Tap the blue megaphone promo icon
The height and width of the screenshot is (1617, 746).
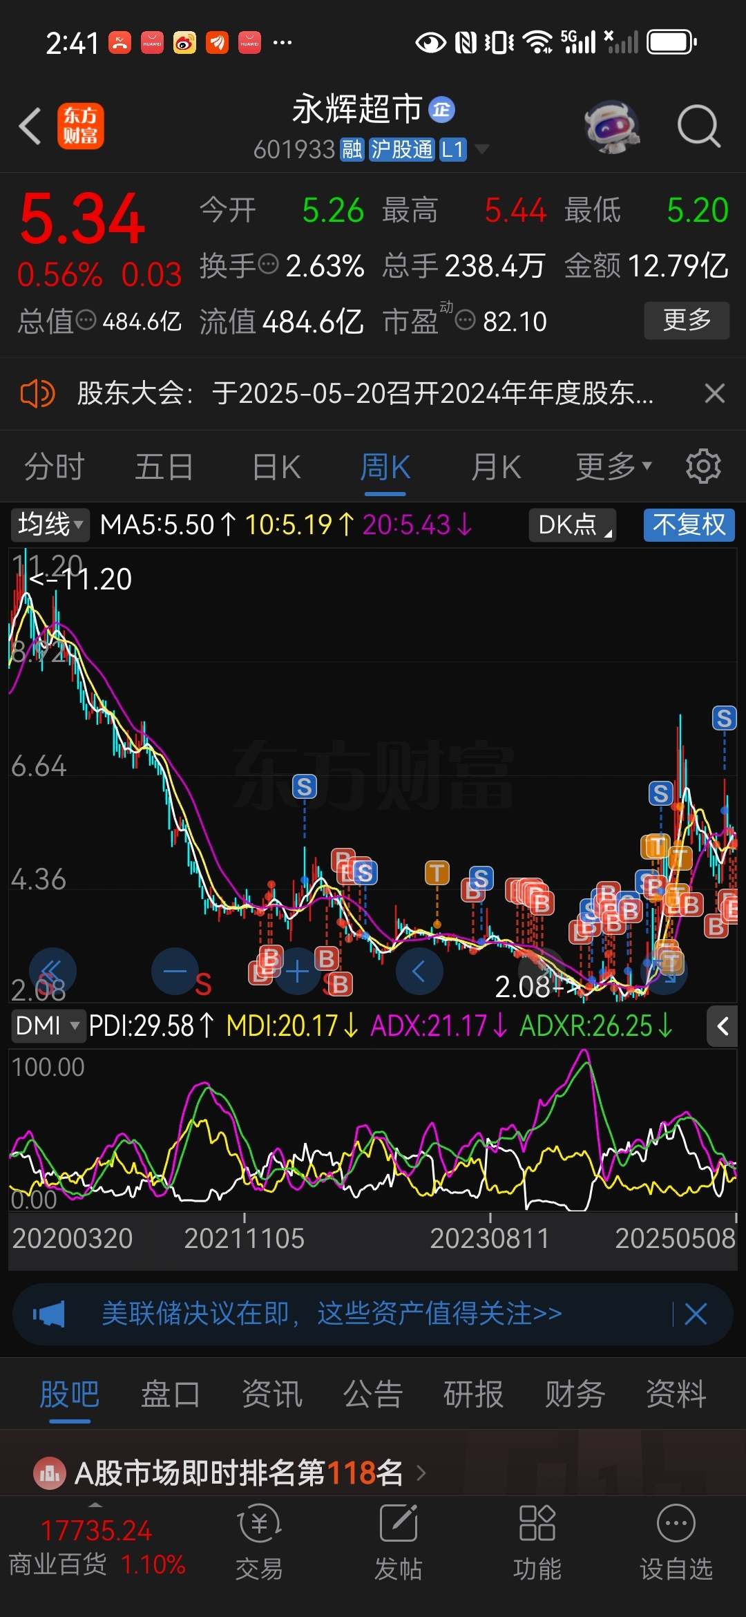click(x=49, y=1314)
